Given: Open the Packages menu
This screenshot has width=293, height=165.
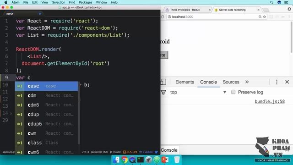Looking at the screenshot, I should click(86, 2).
